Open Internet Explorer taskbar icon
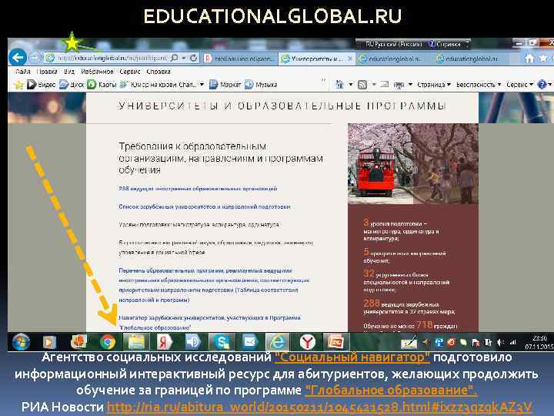The image size is (554, 416). tap(278, 342)
